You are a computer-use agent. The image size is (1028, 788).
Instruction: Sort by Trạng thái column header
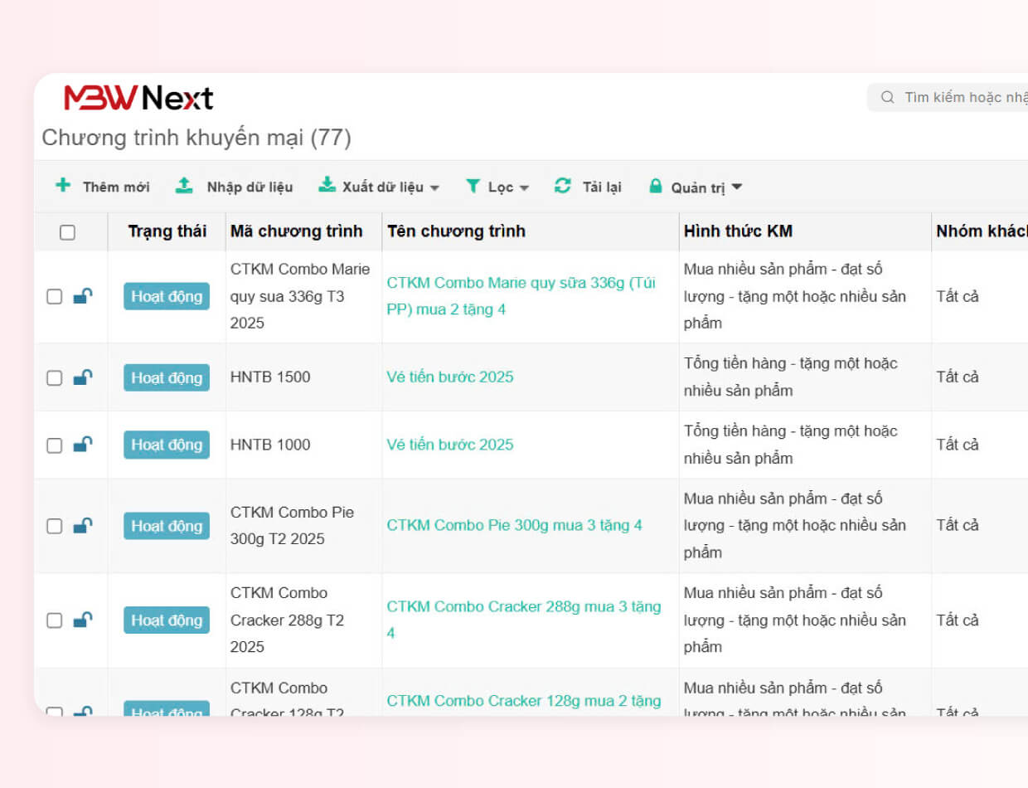click(x=167, y=231)
